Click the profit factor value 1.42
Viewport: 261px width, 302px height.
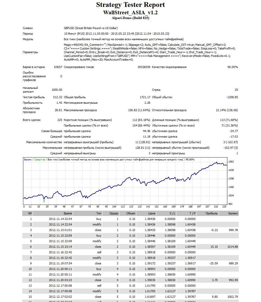[59, 103]
